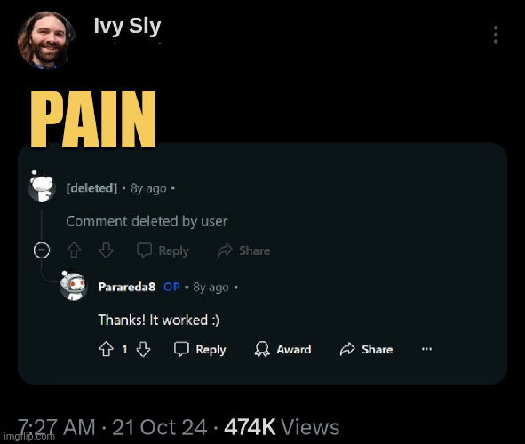Click the 21 Oct 24 post timestamp
This screenshot has height=444, width=525.
click(160, 427)
